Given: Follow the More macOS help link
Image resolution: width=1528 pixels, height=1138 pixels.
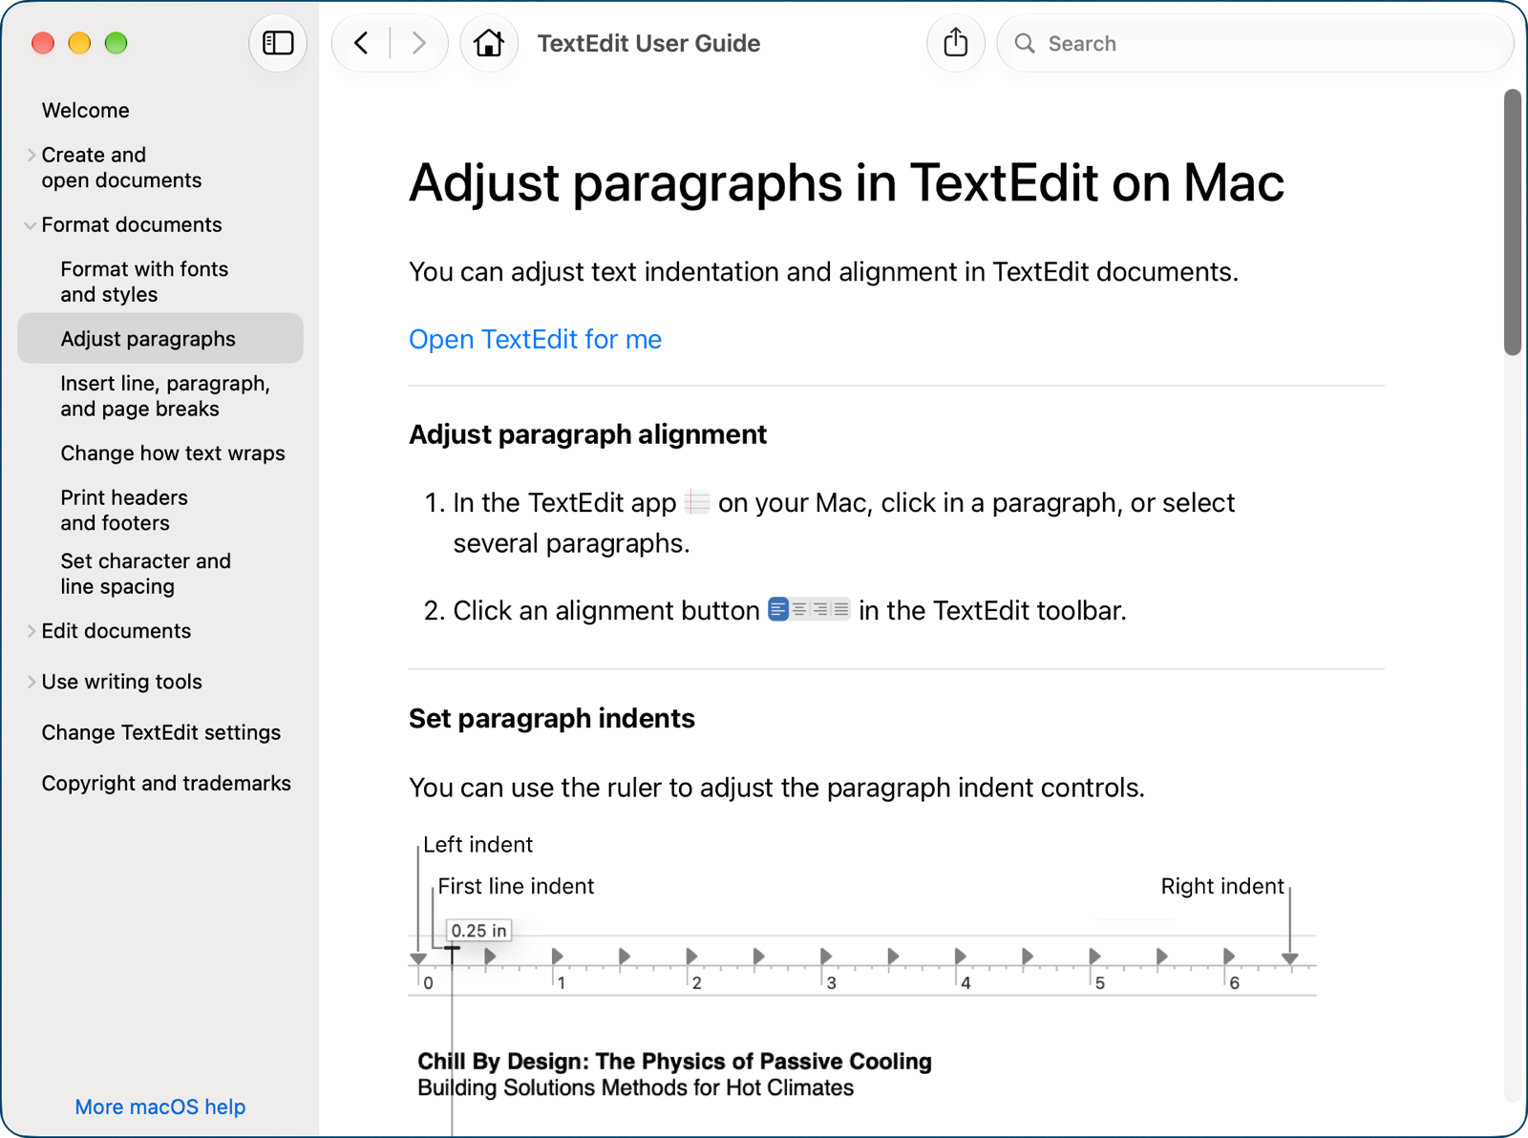Looking at the screenshot, I should (160, 1106).
